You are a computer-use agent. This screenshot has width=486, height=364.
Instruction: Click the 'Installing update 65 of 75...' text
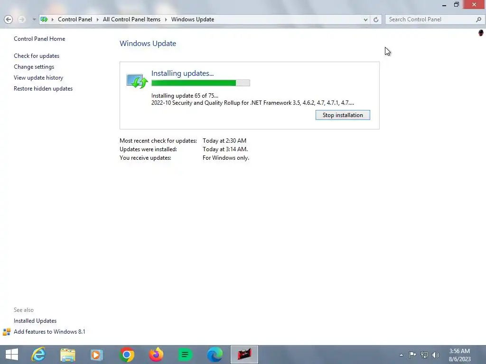185,96
